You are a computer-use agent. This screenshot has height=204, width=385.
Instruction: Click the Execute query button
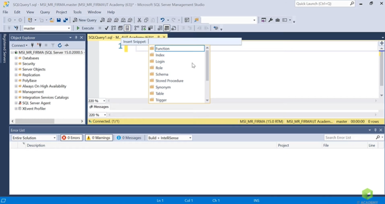point(85,28)
